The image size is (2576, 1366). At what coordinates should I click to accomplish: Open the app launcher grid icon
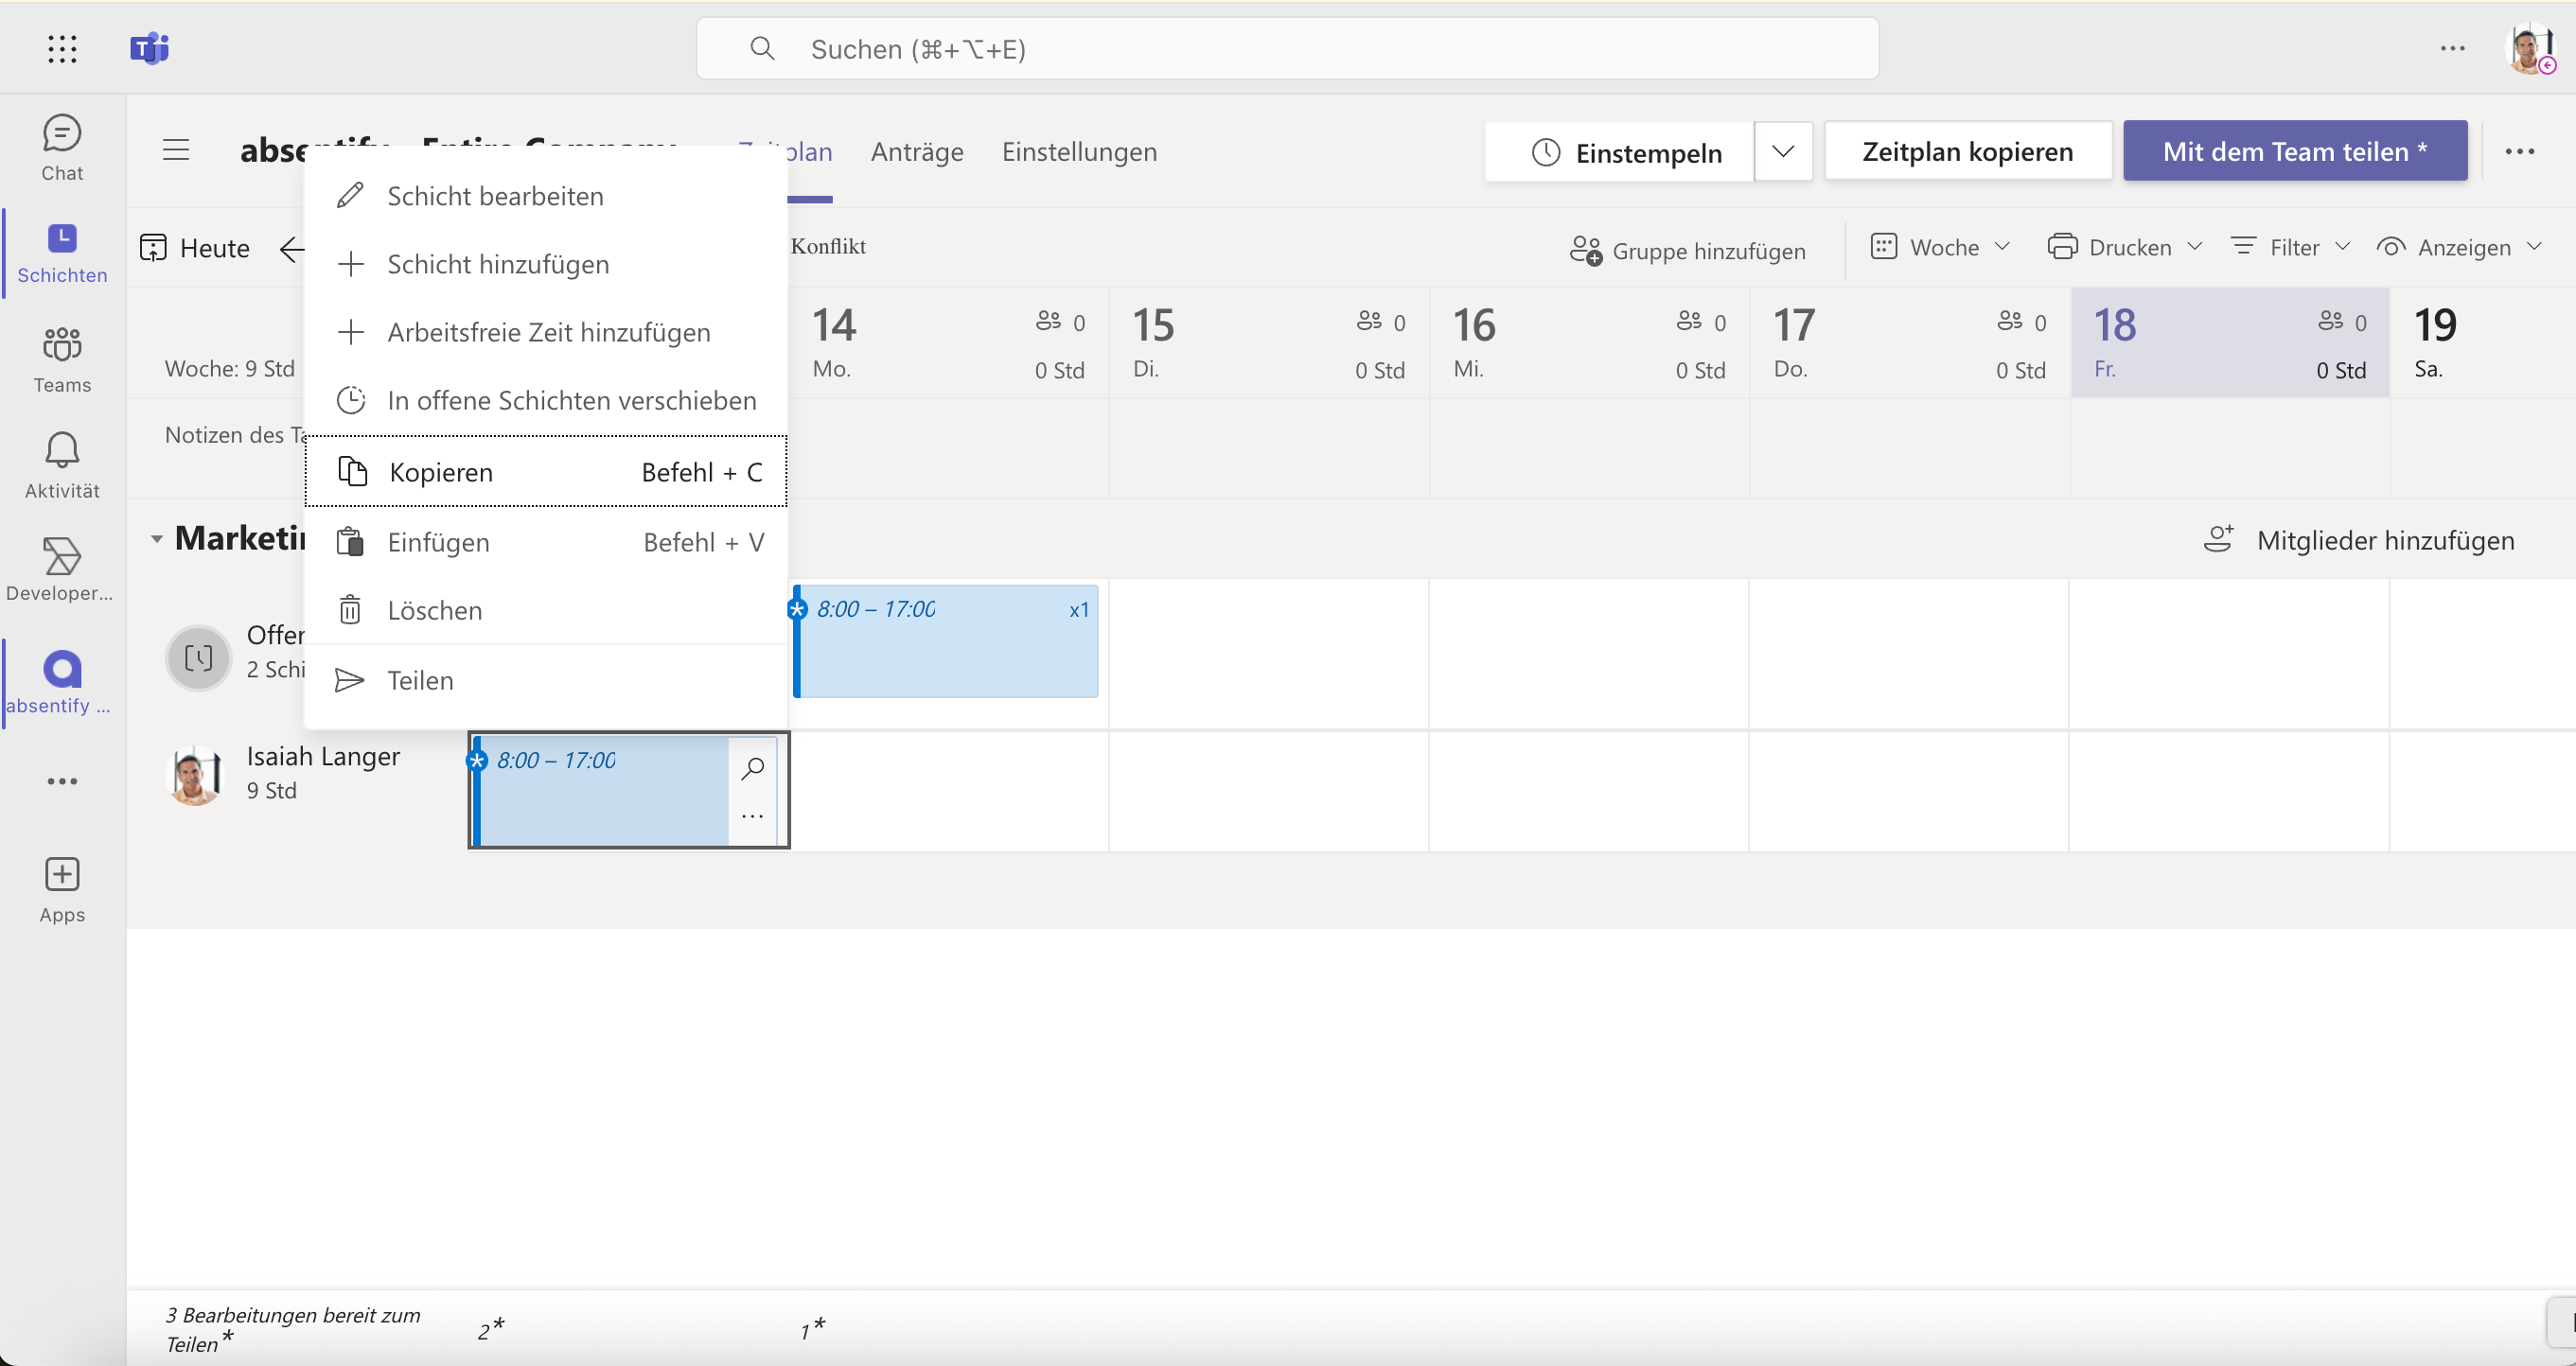pyautogui.click(x=62, y=48)
